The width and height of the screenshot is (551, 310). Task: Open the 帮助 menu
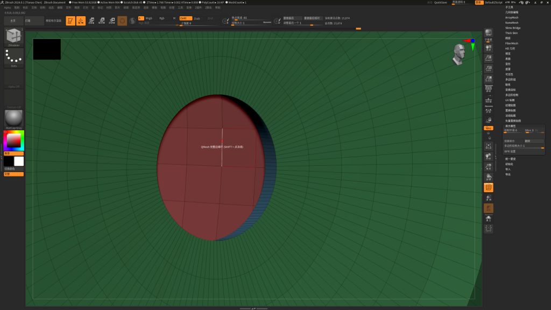(x=217, y=8)
